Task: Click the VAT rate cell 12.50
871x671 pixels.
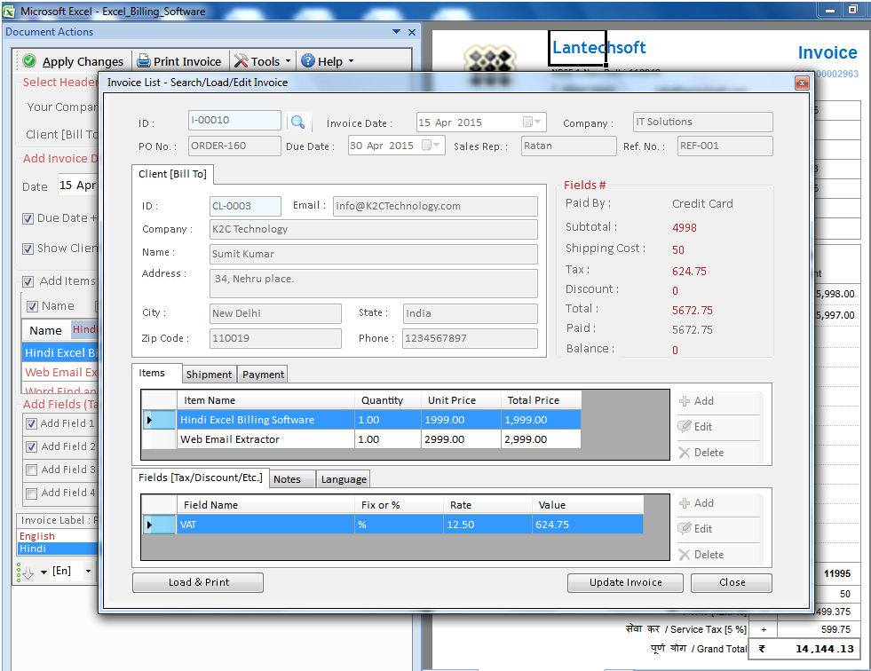Action: (487, 525)
